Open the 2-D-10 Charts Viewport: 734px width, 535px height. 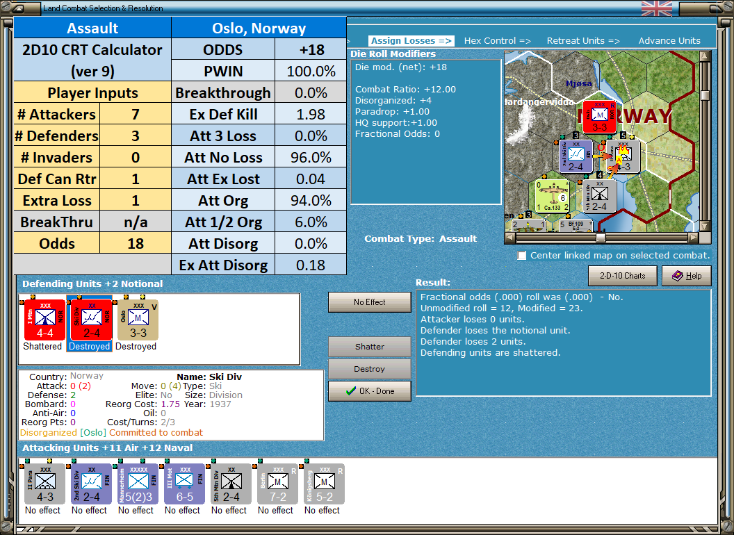click(x=623, y=276)
